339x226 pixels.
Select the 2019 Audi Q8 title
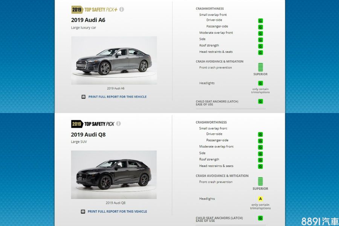click(88, 134)
